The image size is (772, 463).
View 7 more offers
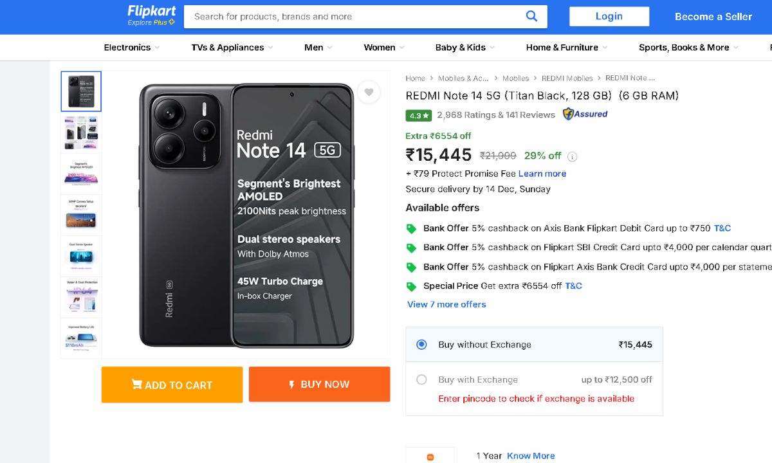point(446,305)
